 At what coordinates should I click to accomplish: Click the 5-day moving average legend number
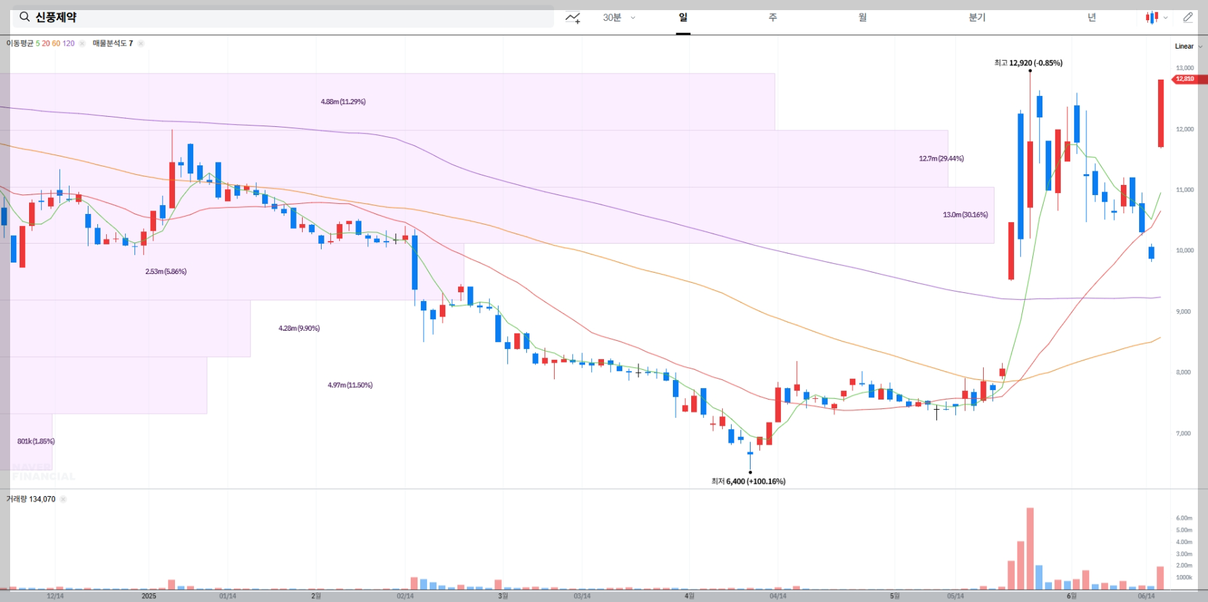38,43
